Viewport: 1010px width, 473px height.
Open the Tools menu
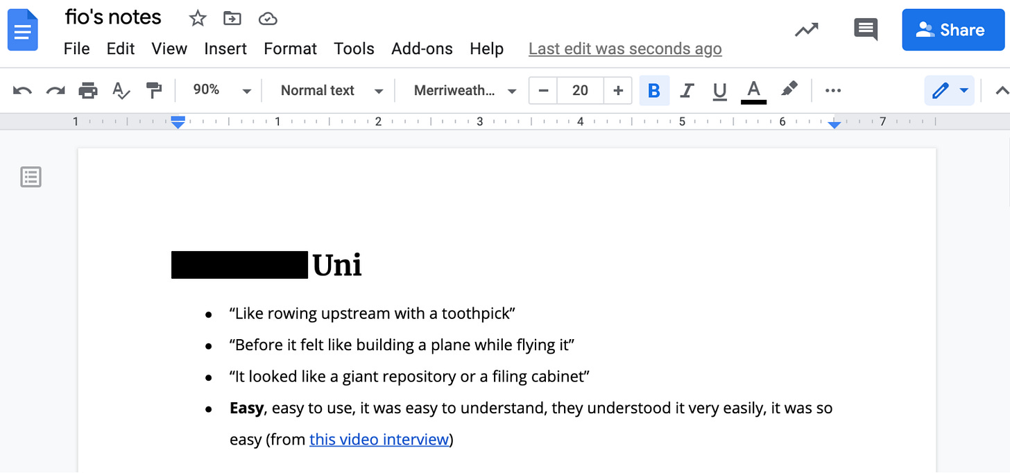[354, 49]
